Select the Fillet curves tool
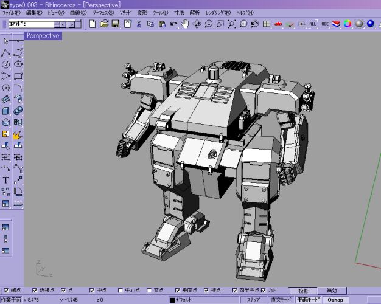This screenshot has width=381, height=304. coord(18,88)
